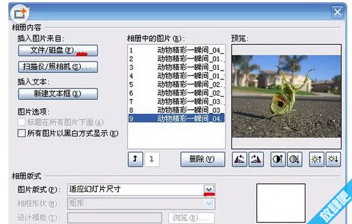
Task: Click the 扫描仪/照相机 button
Action: coord(58,67)
